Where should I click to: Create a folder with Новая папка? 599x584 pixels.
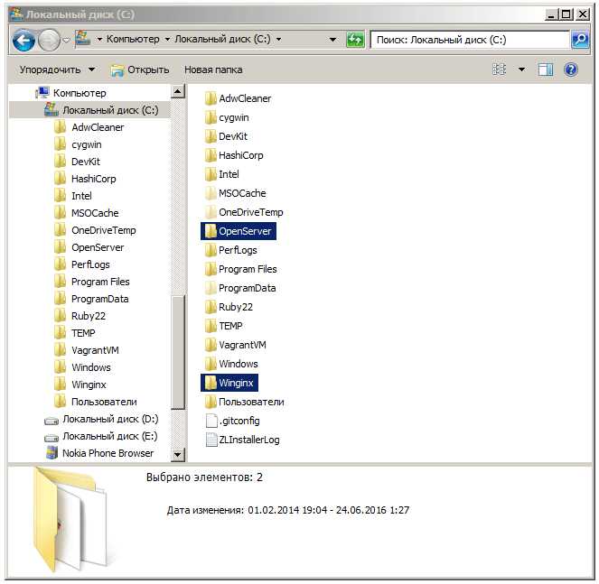213,70
